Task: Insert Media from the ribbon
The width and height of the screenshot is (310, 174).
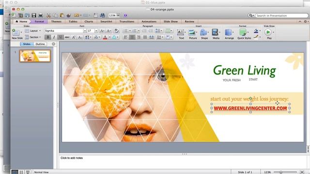Action: [216, 34]
